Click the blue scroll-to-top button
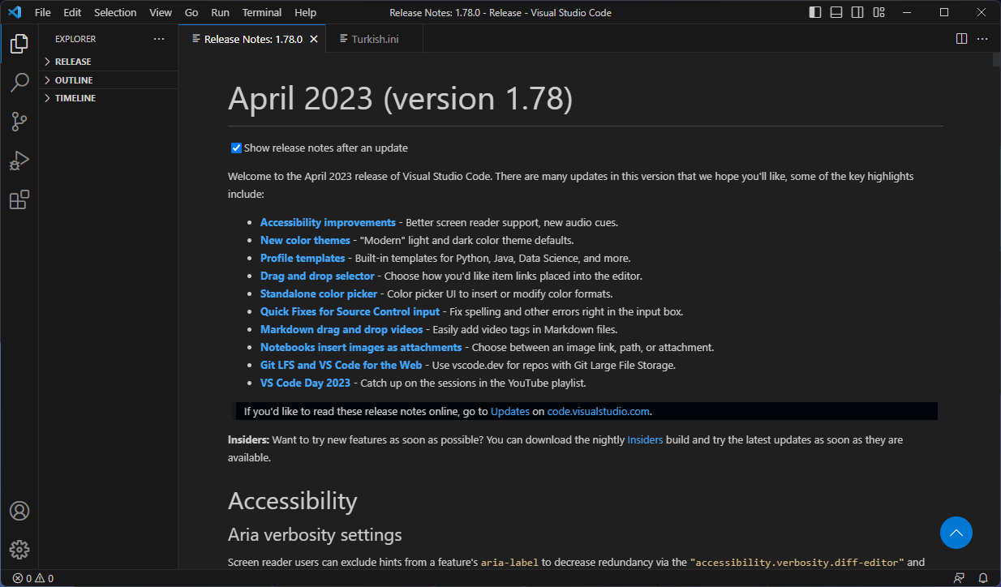Image resolution: width=1001 pixels, height=587 pixels. [x=956, y=533]
